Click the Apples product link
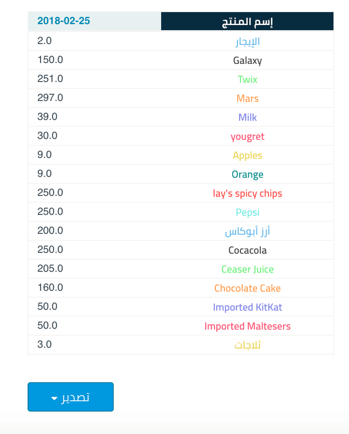349x434 pixels. coord(247,155)
